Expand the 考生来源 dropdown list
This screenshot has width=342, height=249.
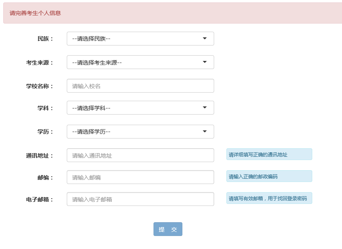pos(140,62)
